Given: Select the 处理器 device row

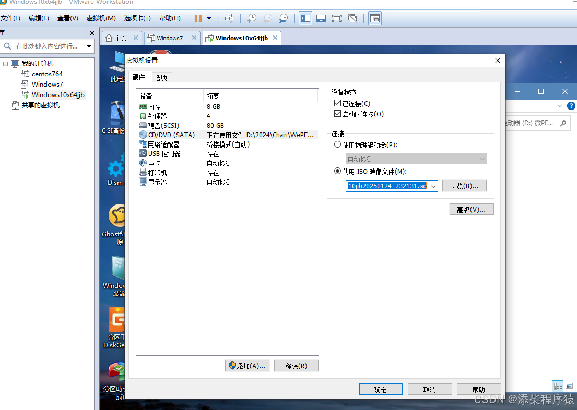Looking at the screenshot, I should [227, 116].
